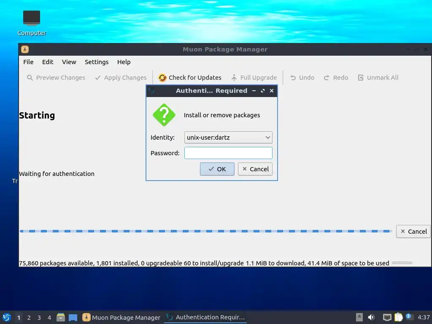This screenshot has width=432, height=324.
Task: Switch to virtual desktop 4
Action: coord(49,318)
